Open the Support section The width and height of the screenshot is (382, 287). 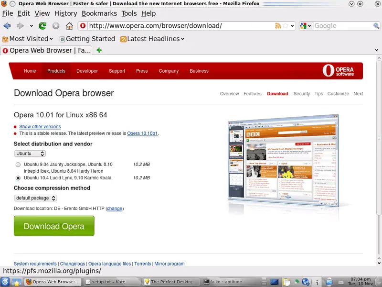point(117,71)
